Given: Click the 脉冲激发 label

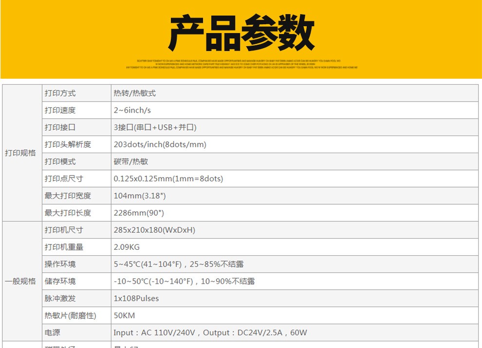Looking at the screenshot, I should pyautogui.click(x=60, y=298).
